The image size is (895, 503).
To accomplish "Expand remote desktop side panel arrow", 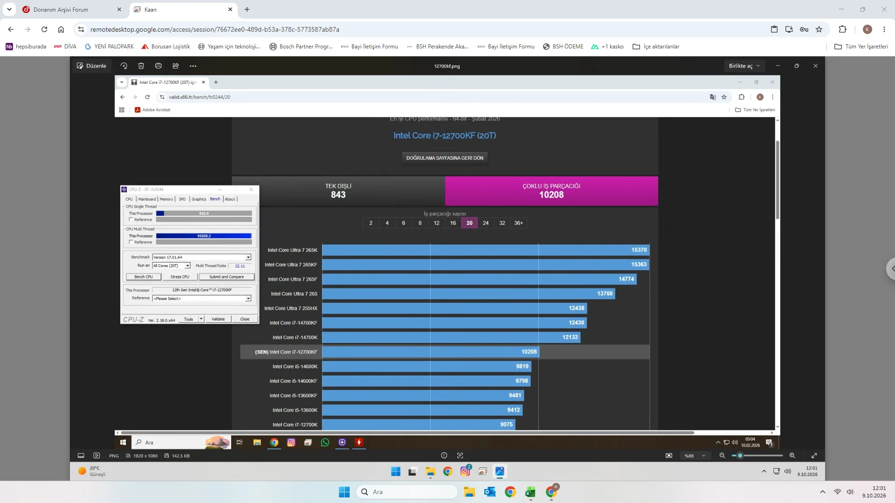I will pyautogui.click(x=891, y=268).
